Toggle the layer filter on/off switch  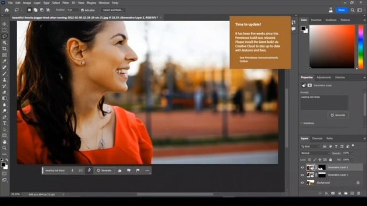pyautogui.click(x=353, y=146)
